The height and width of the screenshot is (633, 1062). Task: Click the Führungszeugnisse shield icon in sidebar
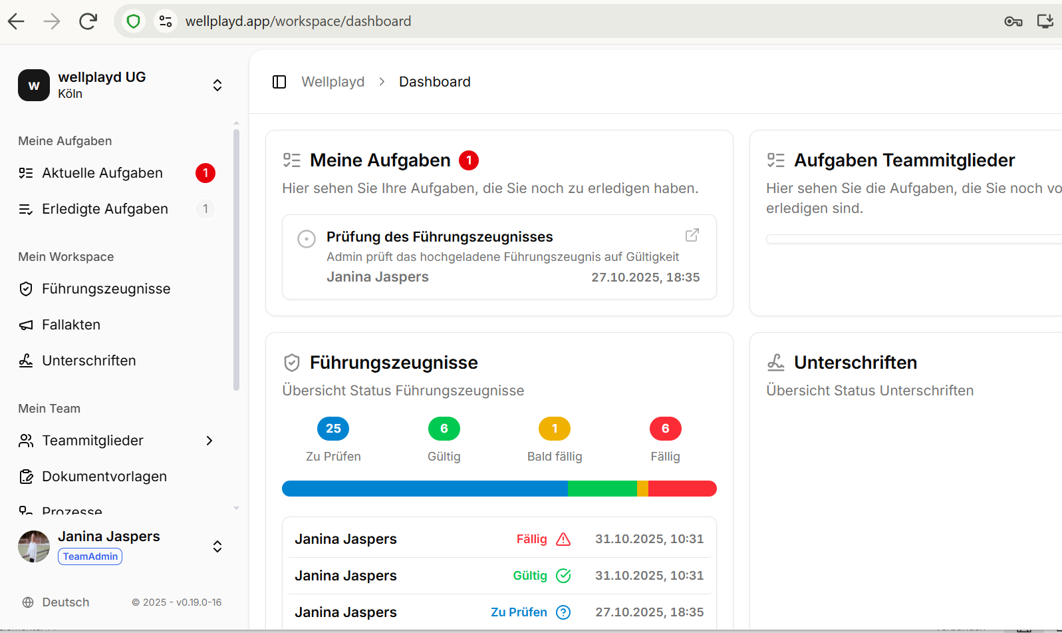(26, 289)
